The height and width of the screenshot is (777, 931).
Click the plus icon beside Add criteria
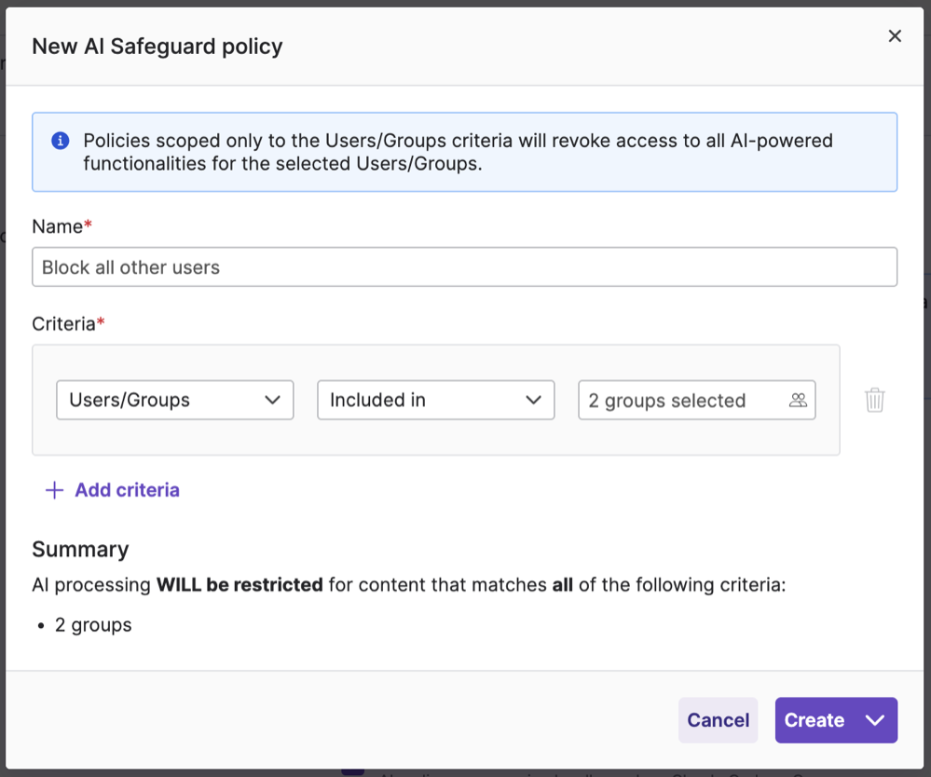55,490
